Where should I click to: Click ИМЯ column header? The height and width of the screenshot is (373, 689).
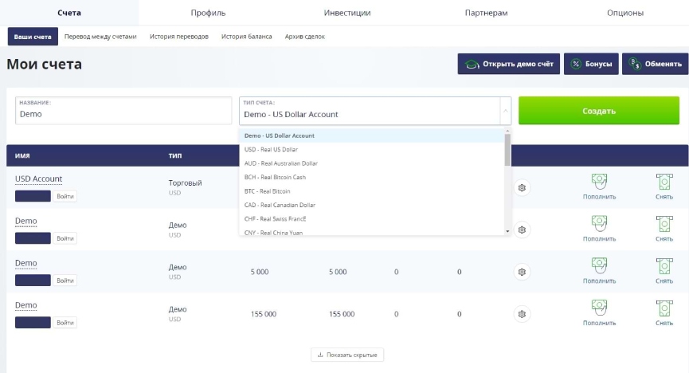coord(22,155)
